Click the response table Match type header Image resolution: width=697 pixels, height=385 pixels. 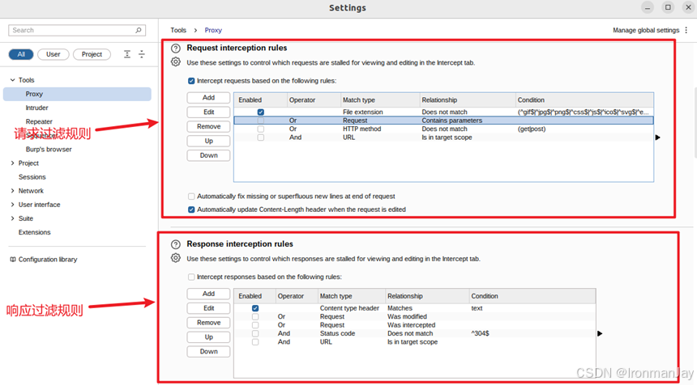click(351, 296)
